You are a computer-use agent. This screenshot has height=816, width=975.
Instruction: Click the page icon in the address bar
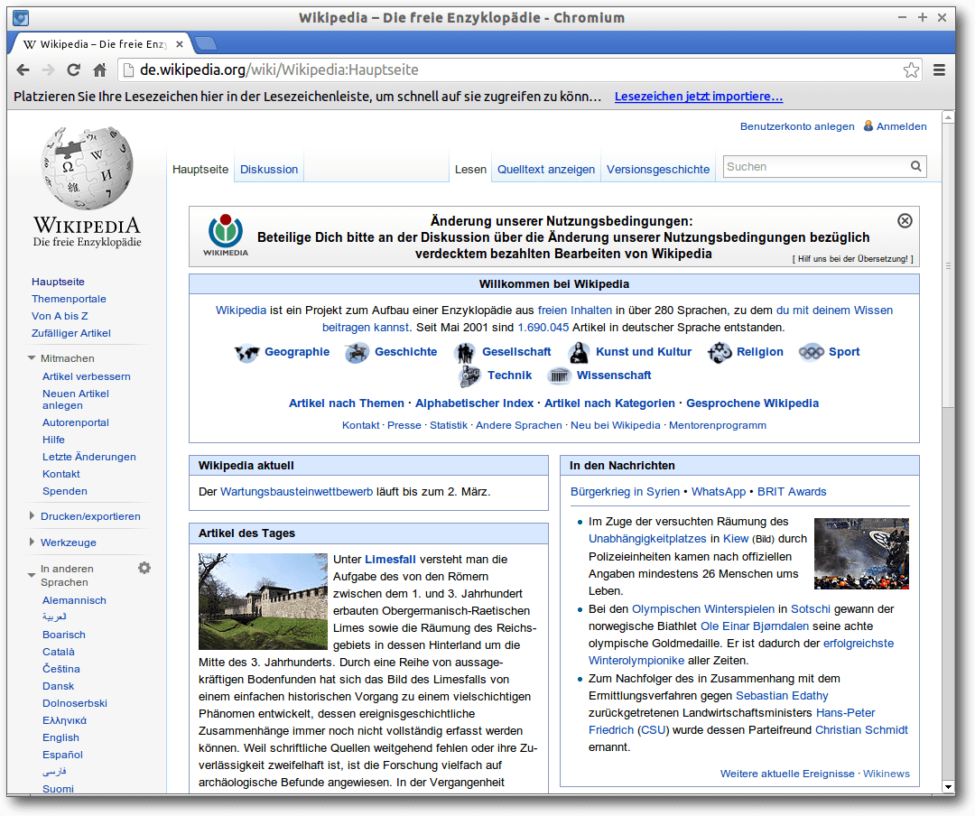click(129, 70)
